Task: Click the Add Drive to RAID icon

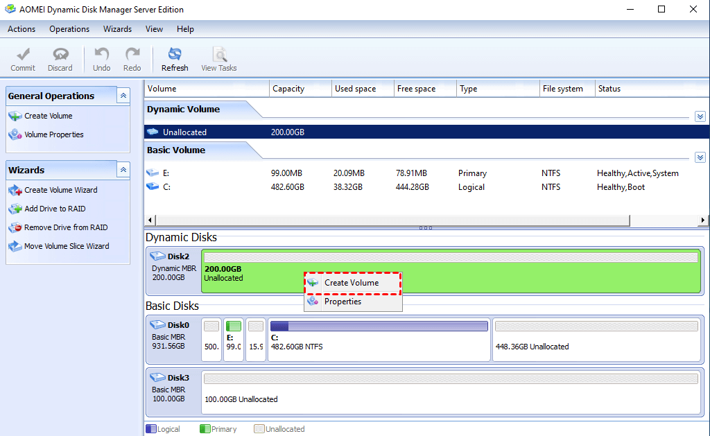Action: (x=15, y=209)
